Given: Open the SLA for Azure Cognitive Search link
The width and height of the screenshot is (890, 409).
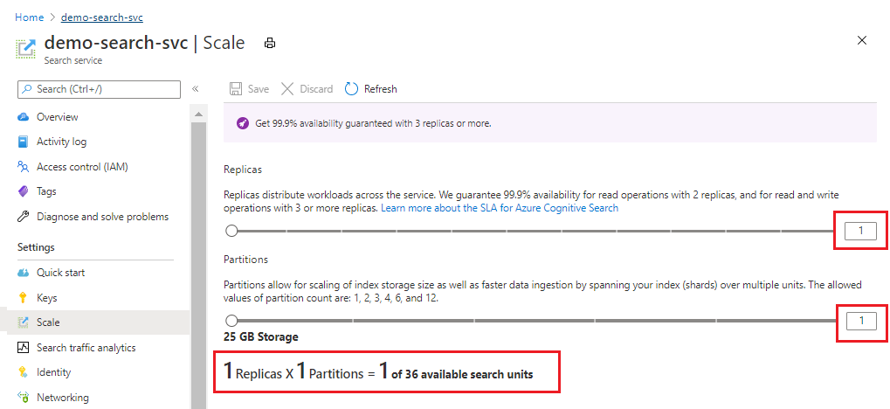Looking at the screenshot, I should click(499, 209).
